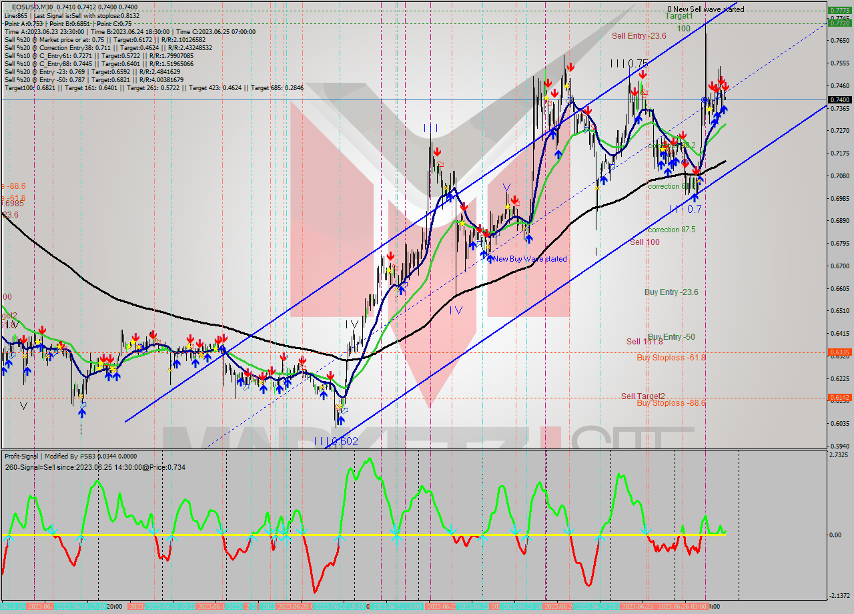The height and width of the screenshot is (614, 854).
Task: Click the blue up arrow above 'I I I 0.7'
Action: 695,197
